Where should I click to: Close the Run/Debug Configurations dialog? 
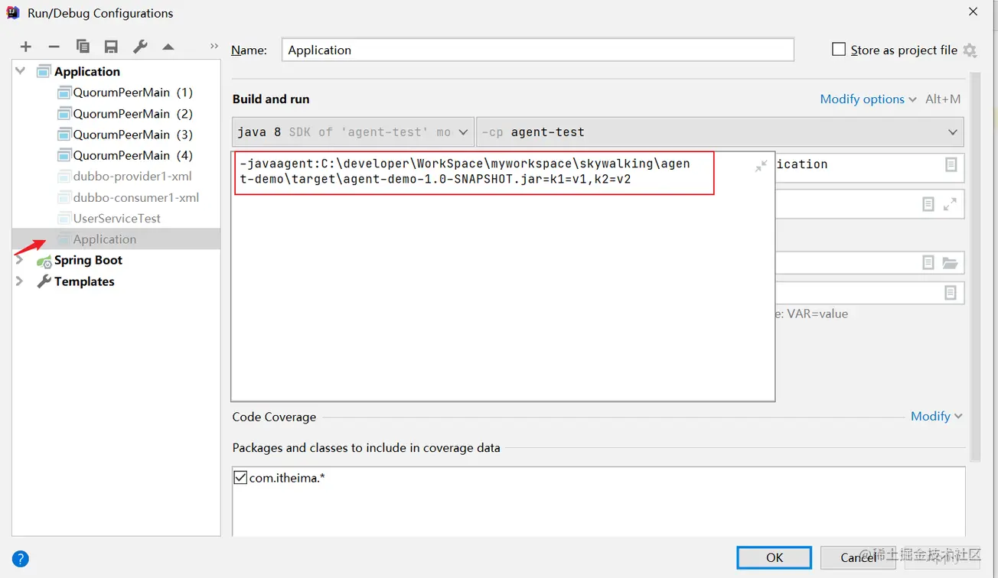pyautogui.click(x=973, y=12)
